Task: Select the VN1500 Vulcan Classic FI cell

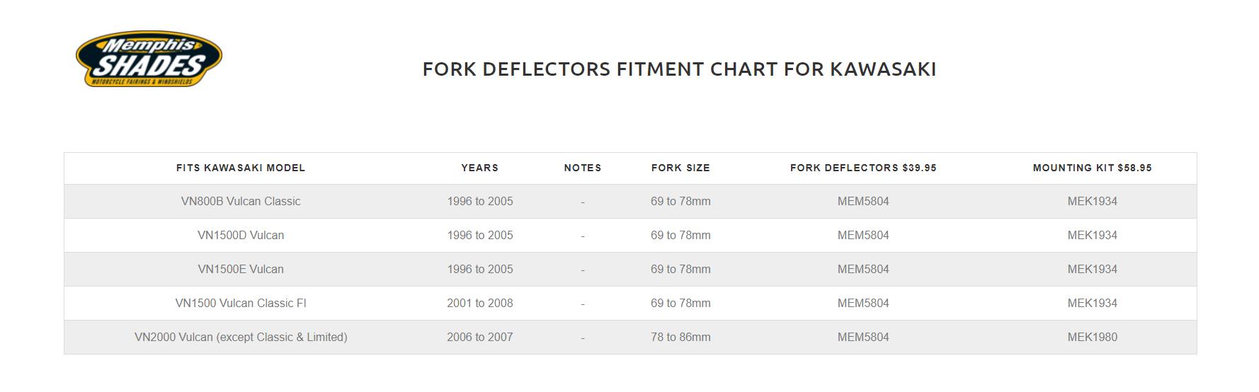Action: tap(241, 304)
